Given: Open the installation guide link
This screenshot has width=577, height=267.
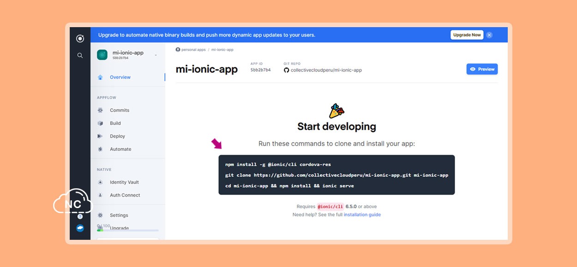Looking at the screenshot, I should pyautogui.click(x=362, y=215).
